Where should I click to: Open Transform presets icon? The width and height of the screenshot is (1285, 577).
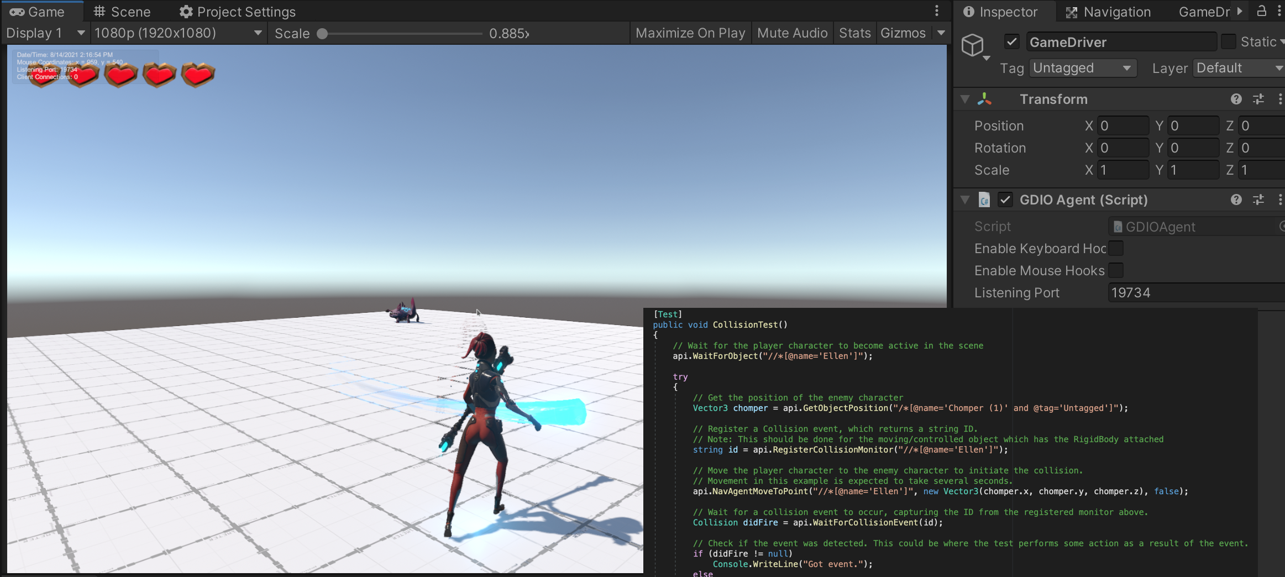pos(1258,99)
